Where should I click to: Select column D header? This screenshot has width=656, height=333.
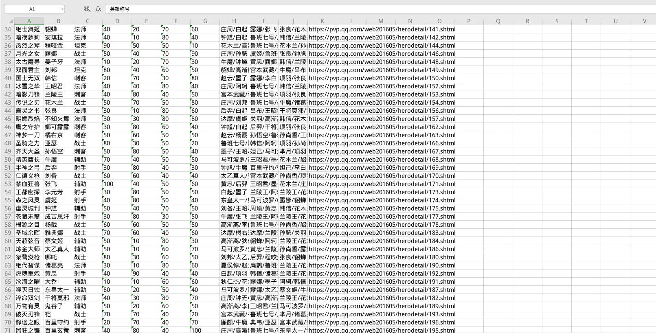point(117,21)
